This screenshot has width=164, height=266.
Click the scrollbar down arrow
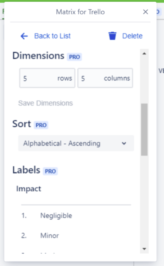(x=144, y=249)
